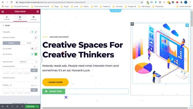Viewport: 193px width, 109px height.
Task: Open the save options arrow beside ATUALIZAR
Action: click(x=37, y=106)
